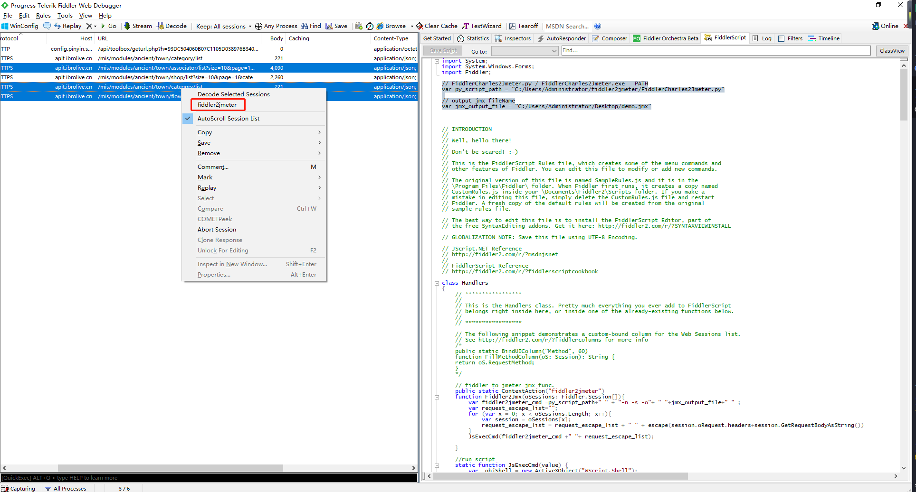This screenshot has width=916, height=492.
Task: Switch to the AutoResponder tab
Action: 561,38
